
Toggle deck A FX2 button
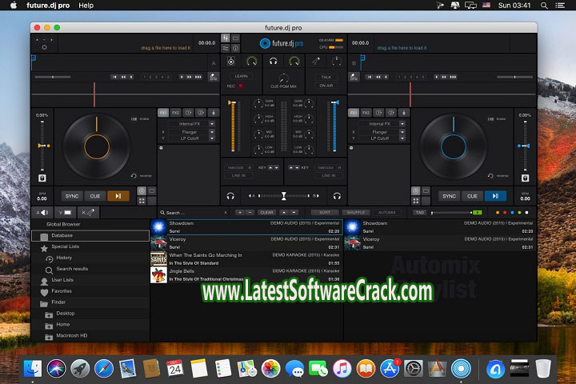(175, 113)
